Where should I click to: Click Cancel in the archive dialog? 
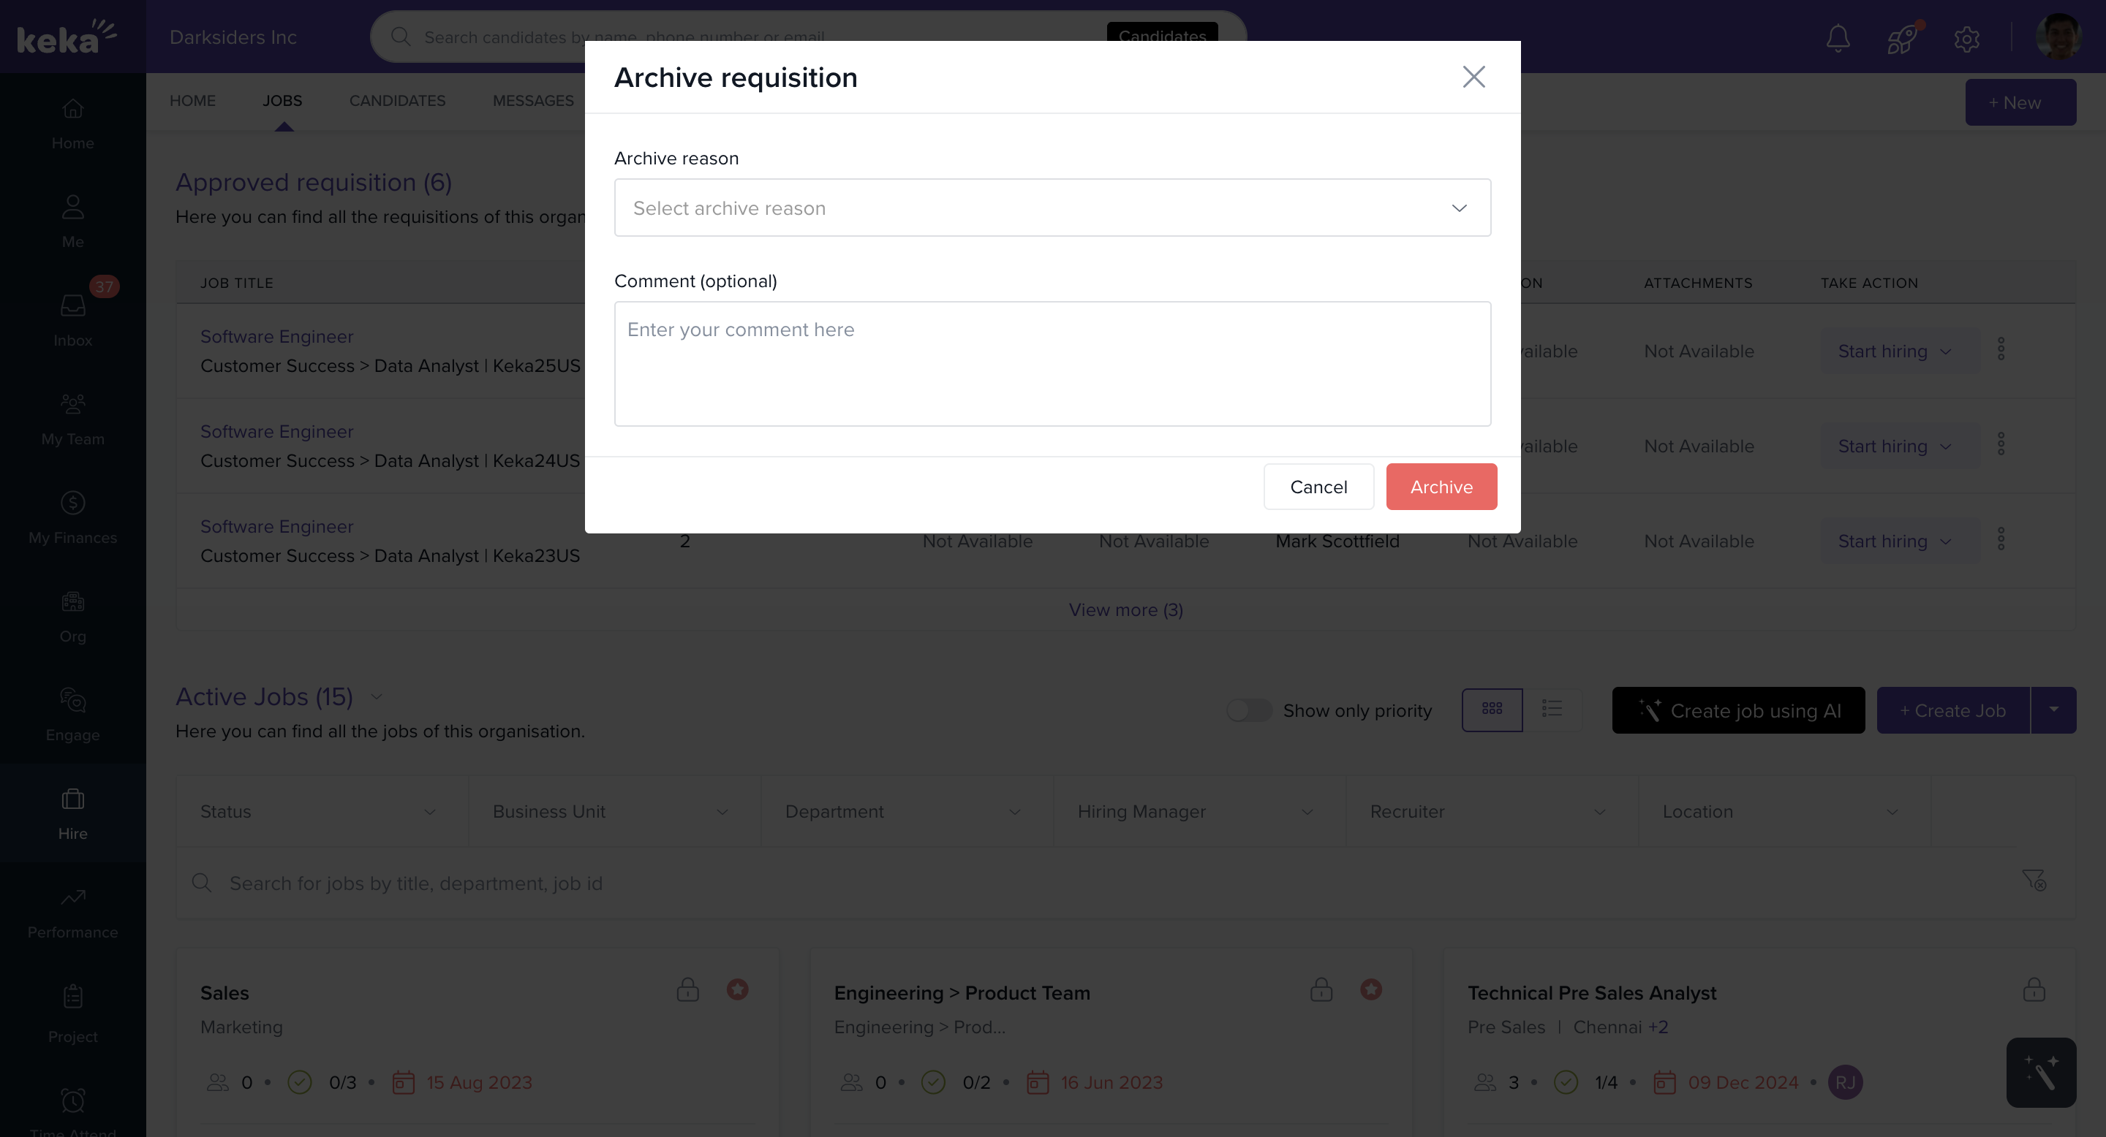(x=1318, y=487)
